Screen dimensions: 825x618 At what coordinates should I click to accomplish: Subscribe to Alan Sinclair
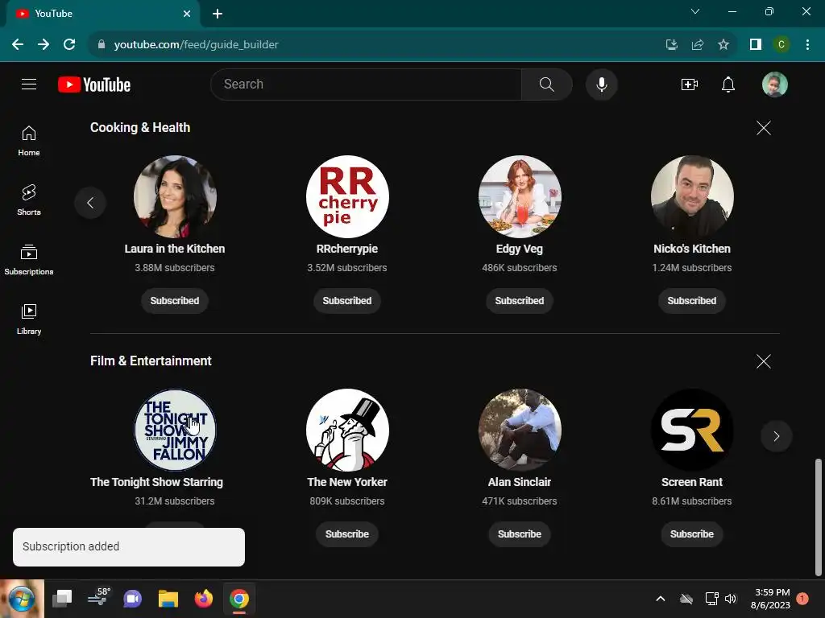click(520, 534)
